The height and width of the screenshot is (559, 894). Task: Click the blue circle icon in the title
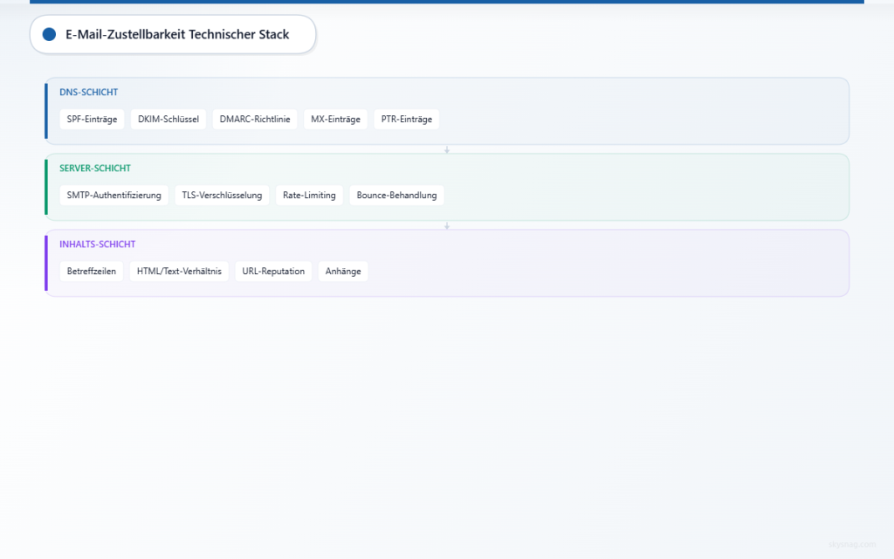49,34
